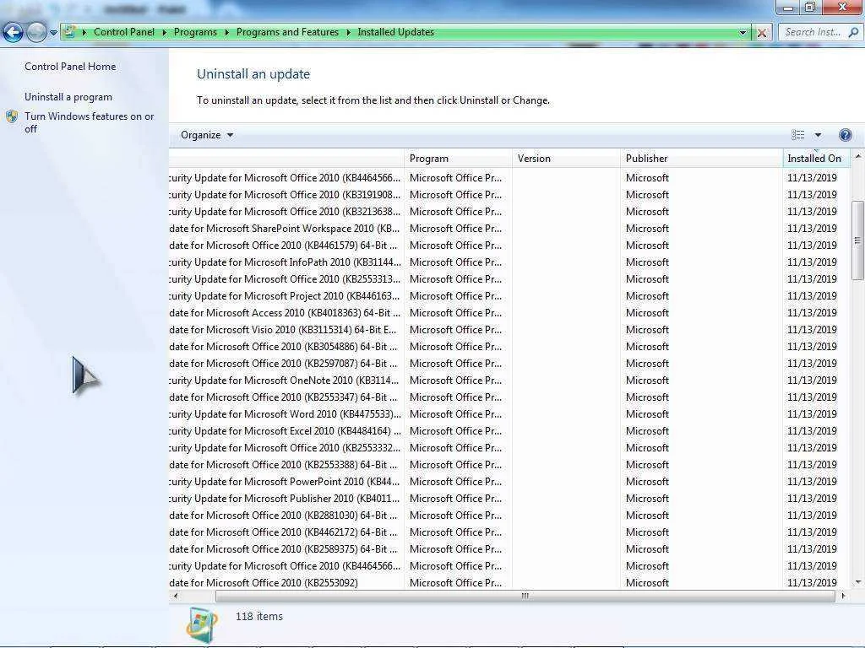Open Turn Windows features on or off
Screen dimensions: 865x648
click(x=89, y=122)
